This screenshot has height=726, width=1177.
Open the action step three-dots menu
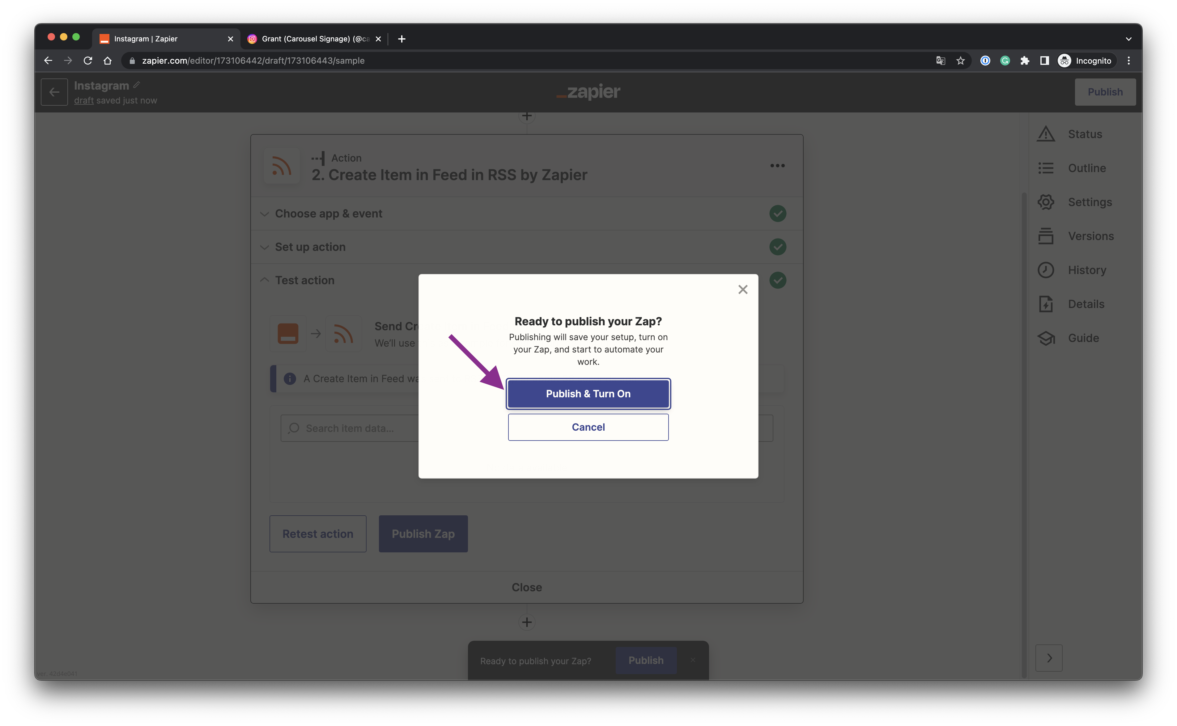(x=777, y=166)
